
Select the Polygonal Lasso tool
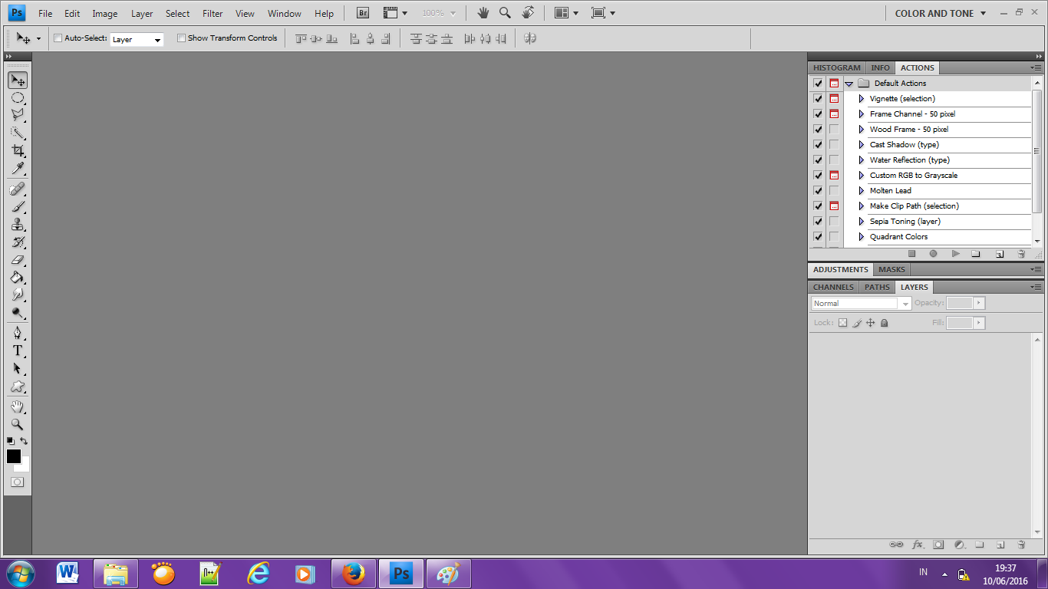18,115
